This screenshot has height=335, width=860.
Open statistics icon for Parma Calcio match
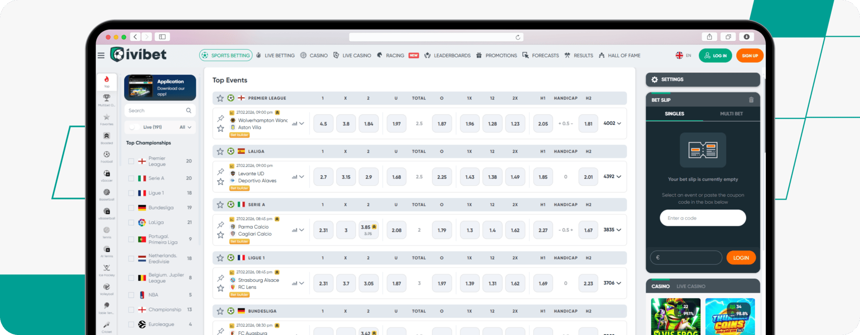295,230
